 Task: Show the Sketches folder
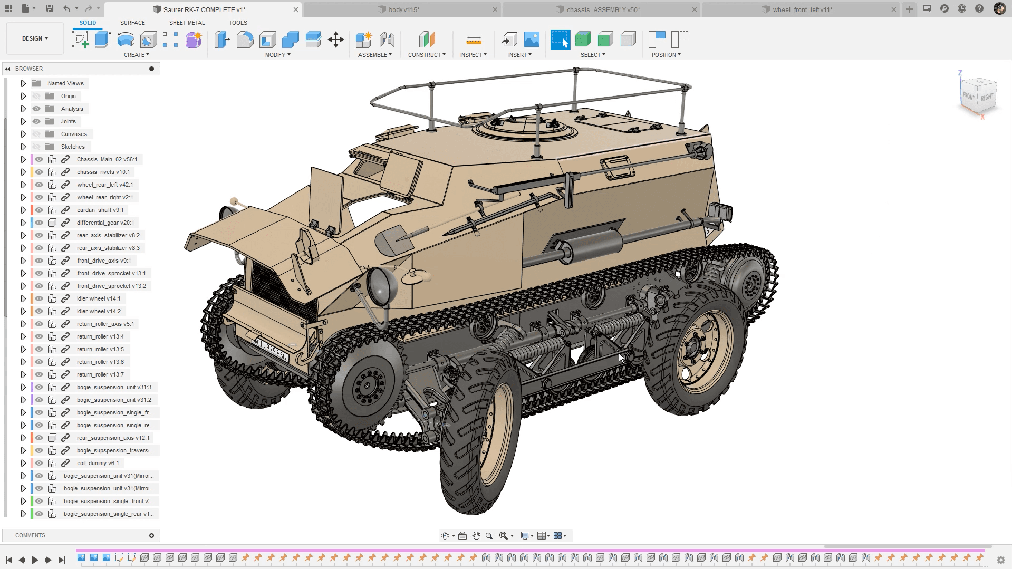tap(36, 147)
